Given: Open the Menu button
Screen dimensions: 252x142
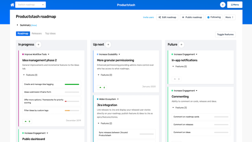Looking at the screenshot, I should tap(235, 5).
